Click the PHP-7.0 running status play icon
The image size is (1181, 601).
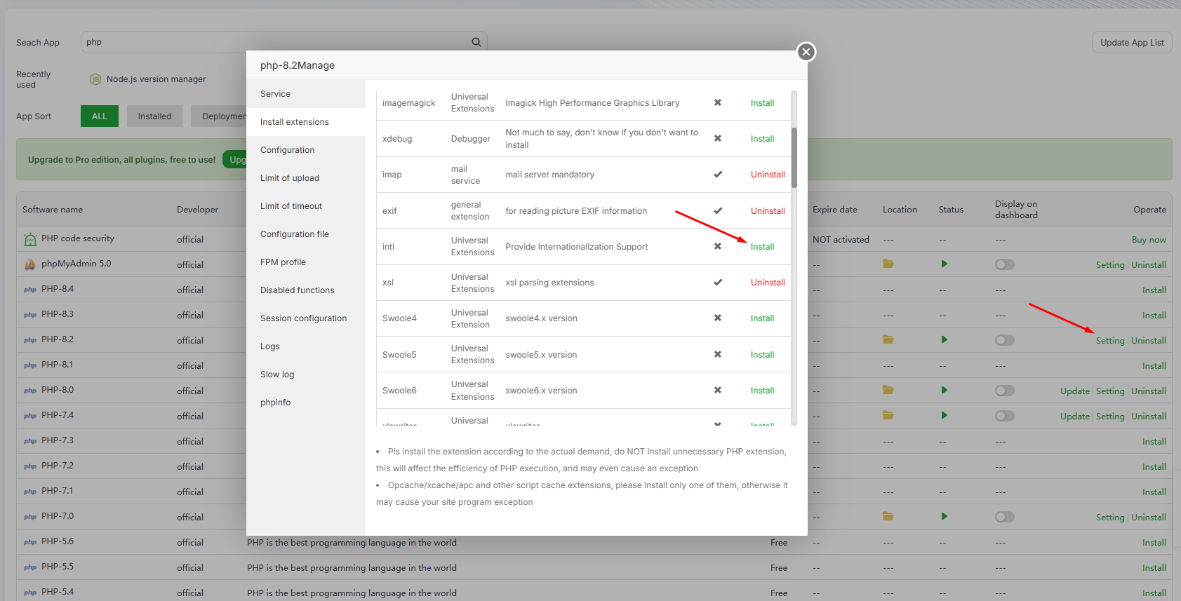point(944,517)
